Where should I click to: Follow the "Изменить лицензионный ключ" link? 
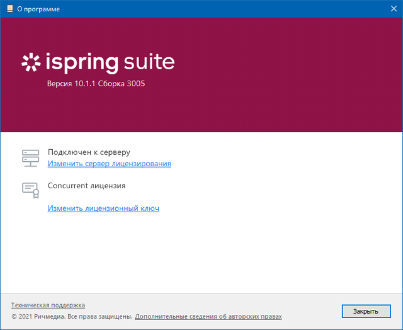[103, 208]
